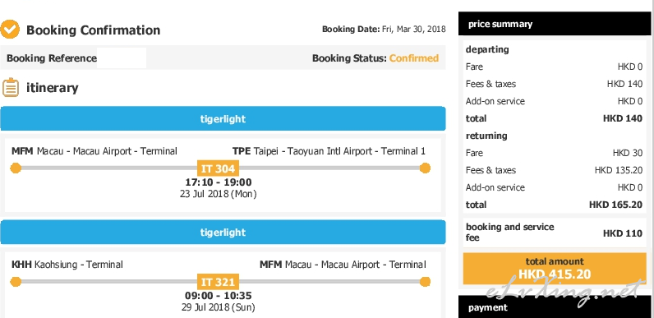Click the MFM arrival dot on IT 321 timeline
The height and width of the screenshot is (318, 654).
coord(425,282)
